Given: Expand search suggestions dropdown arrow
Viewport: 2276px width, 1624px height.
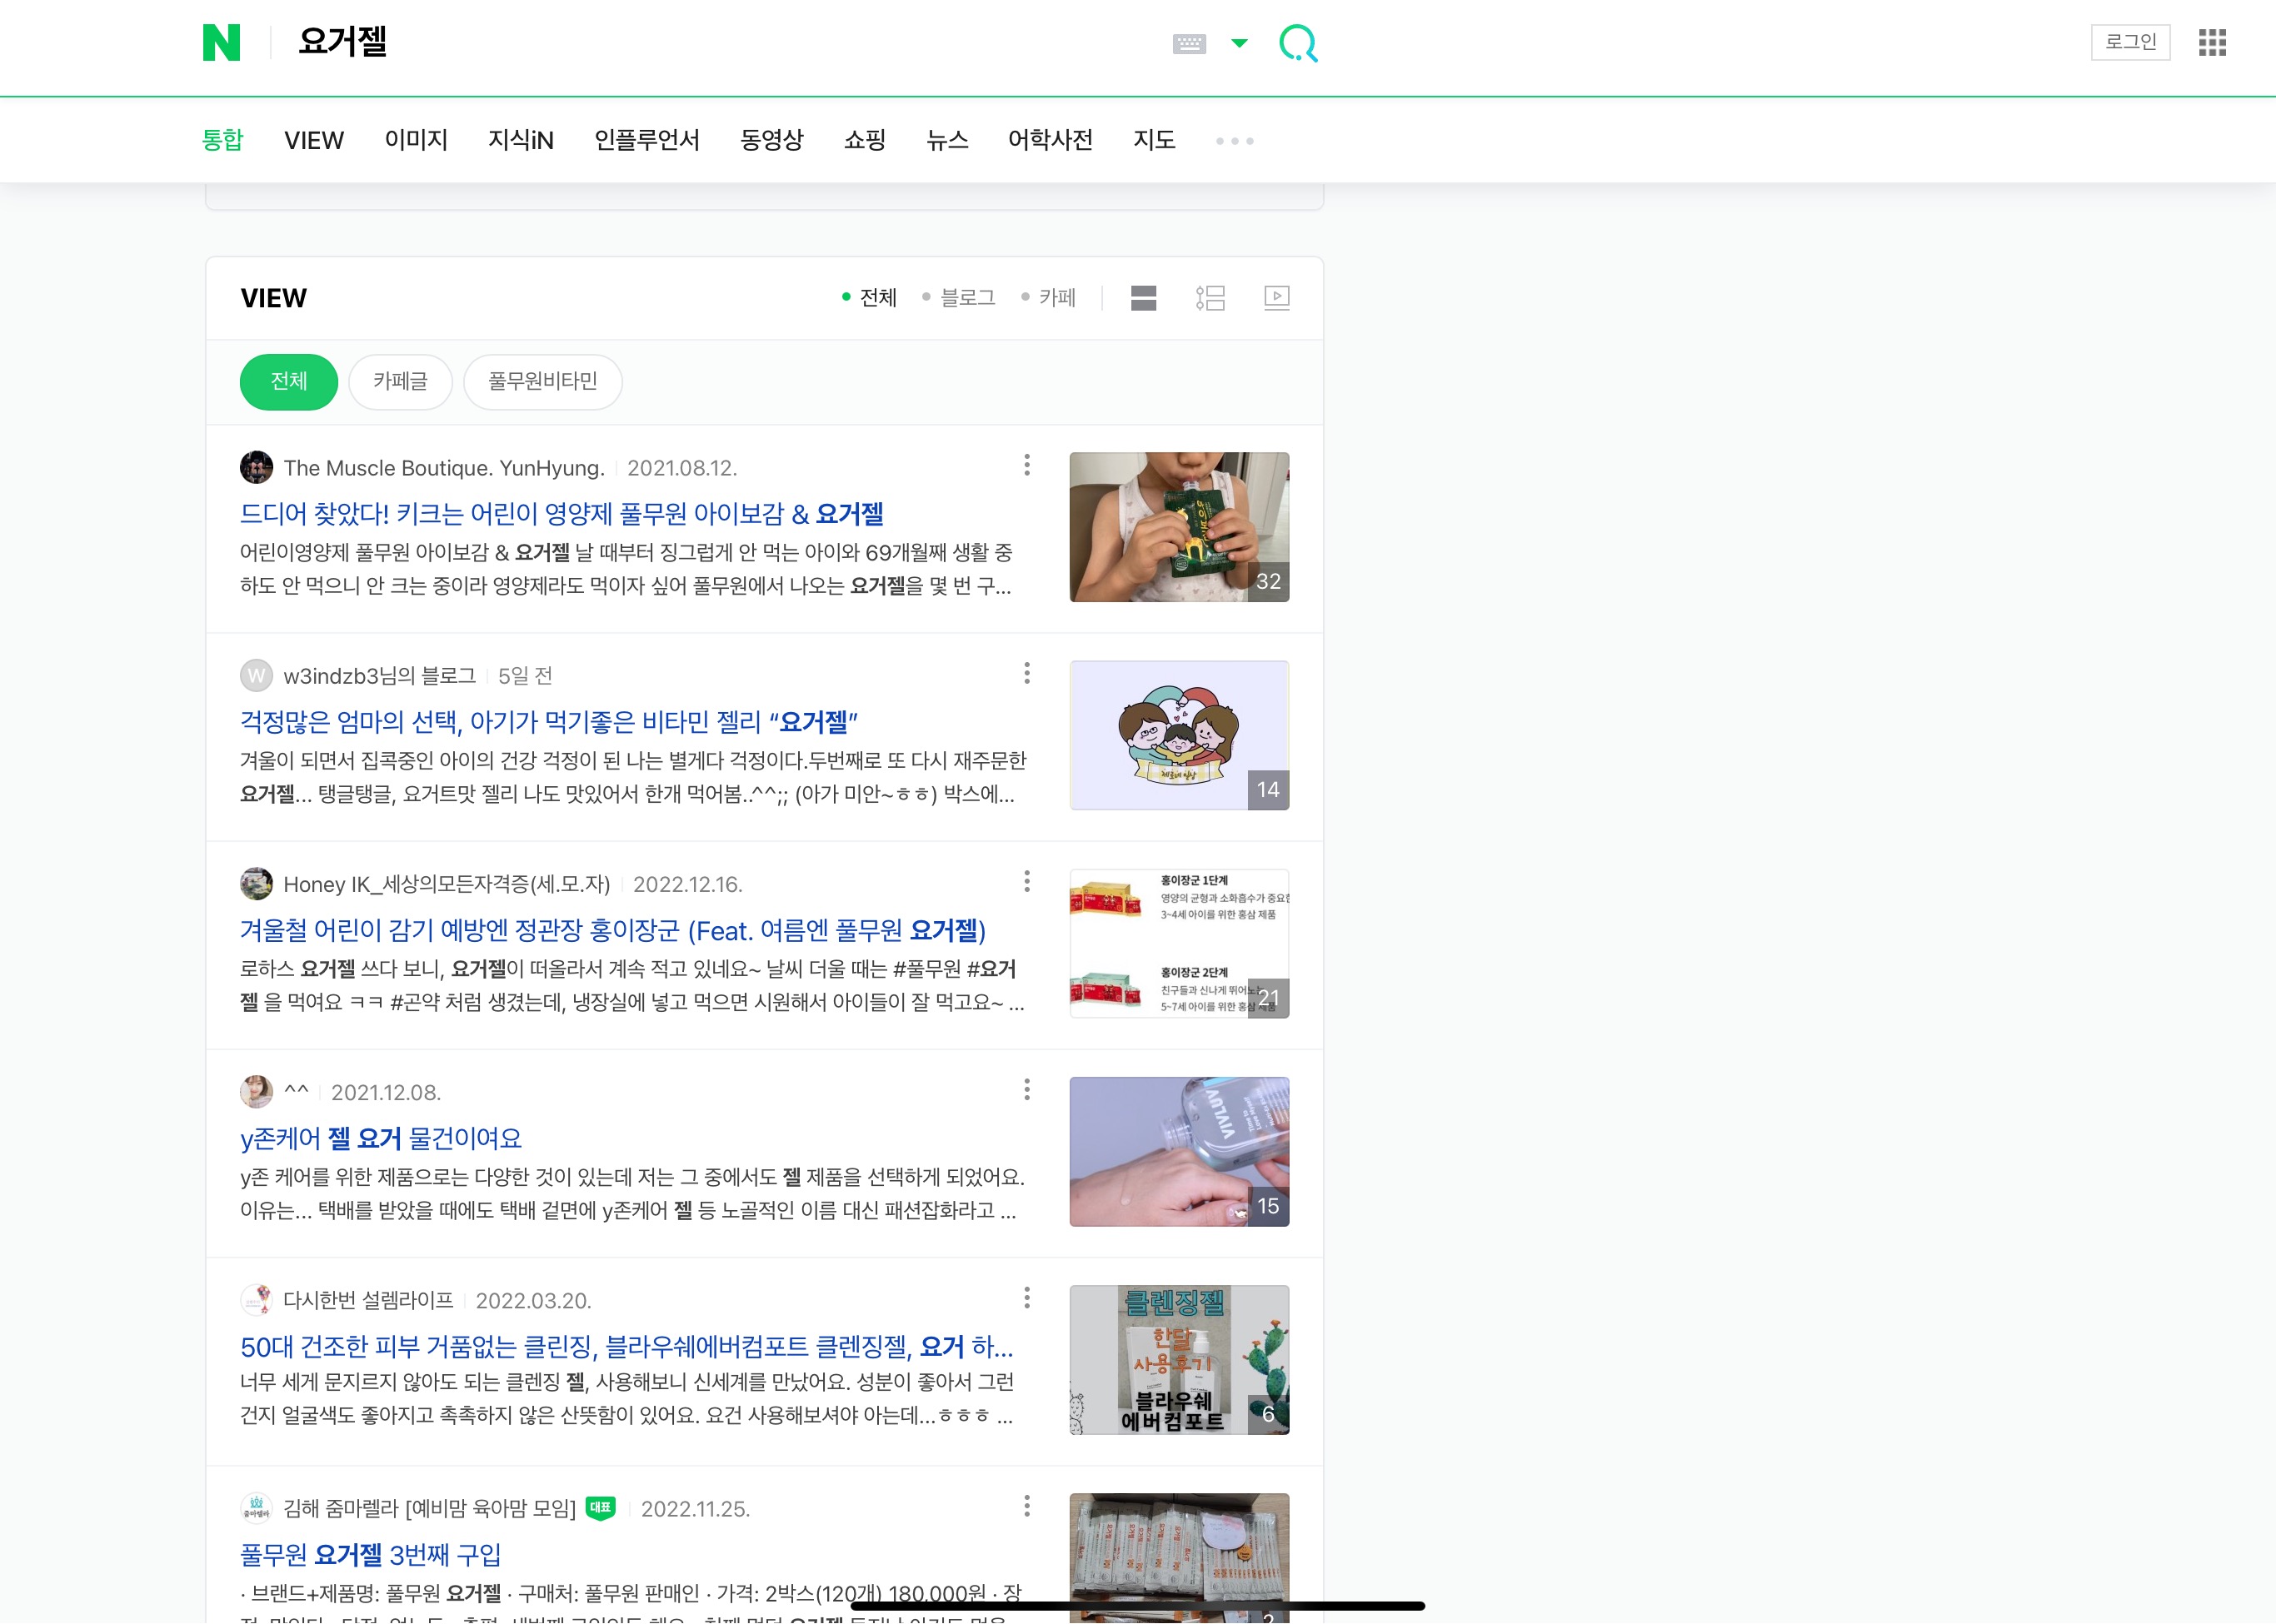Looking at the screenshot, I should [x=1239, y=43].
